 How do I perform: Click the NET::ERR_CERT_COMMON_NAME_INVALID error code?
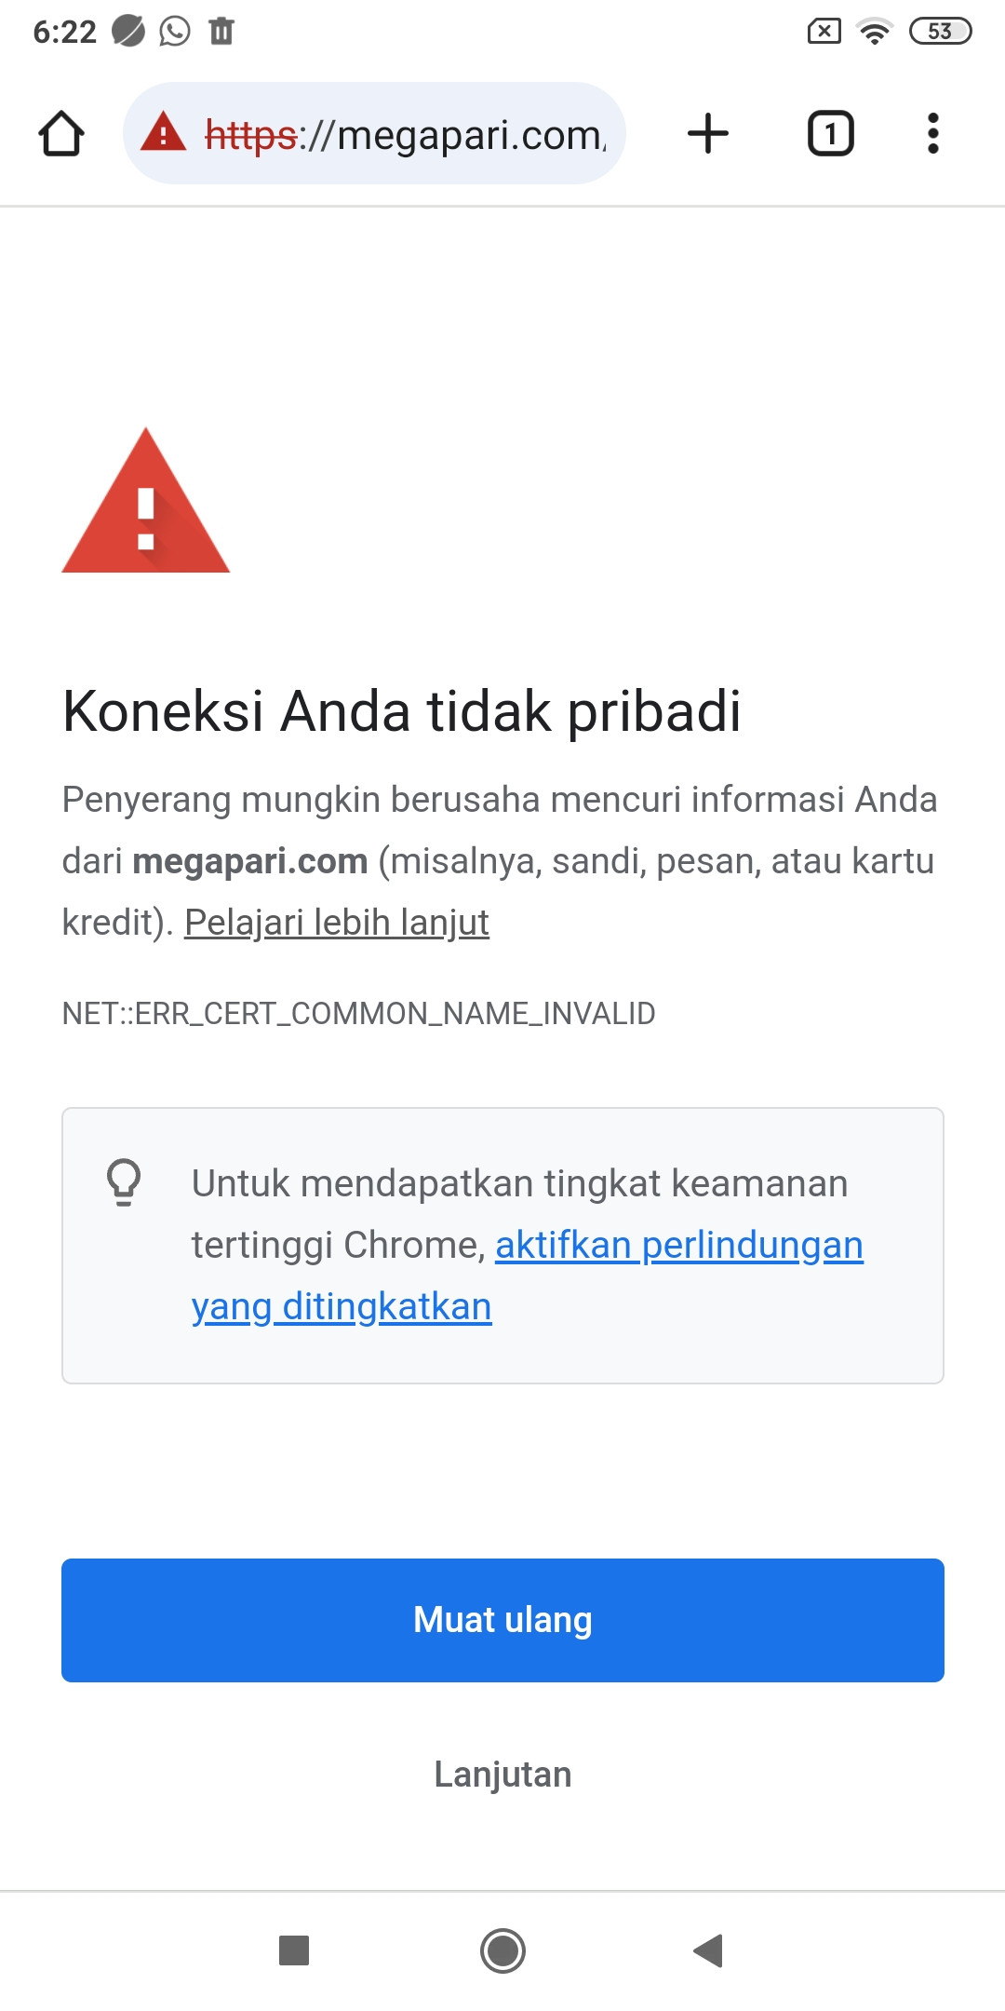(x=358, y=1013)
